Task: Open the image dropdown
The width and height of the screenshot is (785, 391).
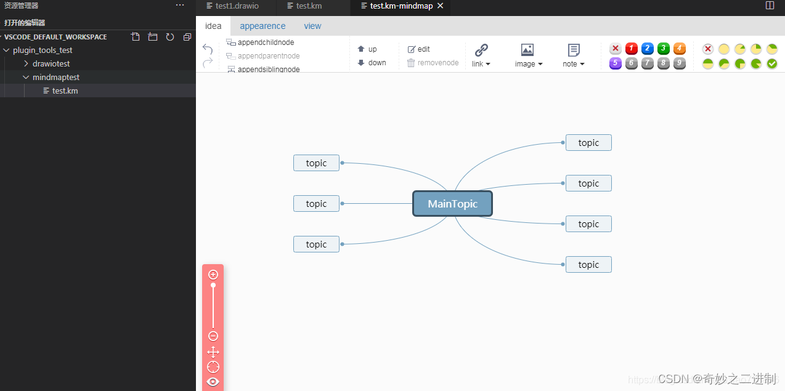Action: (x=527, y=54)
